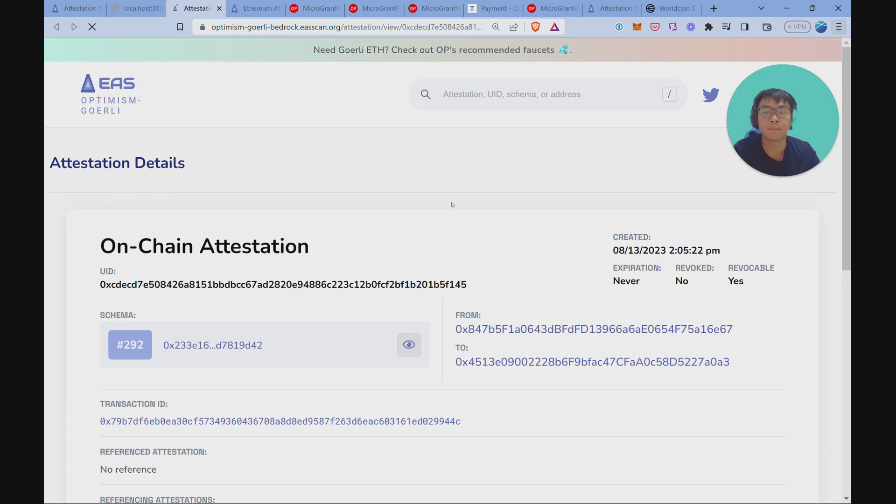This screenshot has height=504, width=896.
Task: Open the media playlist control icon
Action: coord(727,27)
